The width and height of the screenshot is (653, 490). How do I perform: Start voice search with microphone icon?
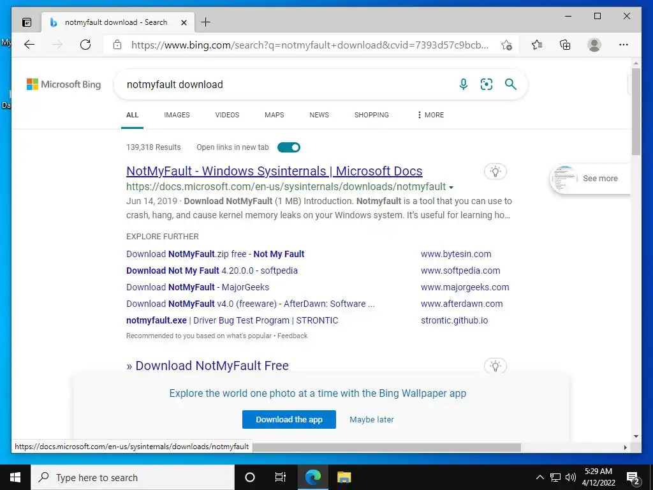463,84
